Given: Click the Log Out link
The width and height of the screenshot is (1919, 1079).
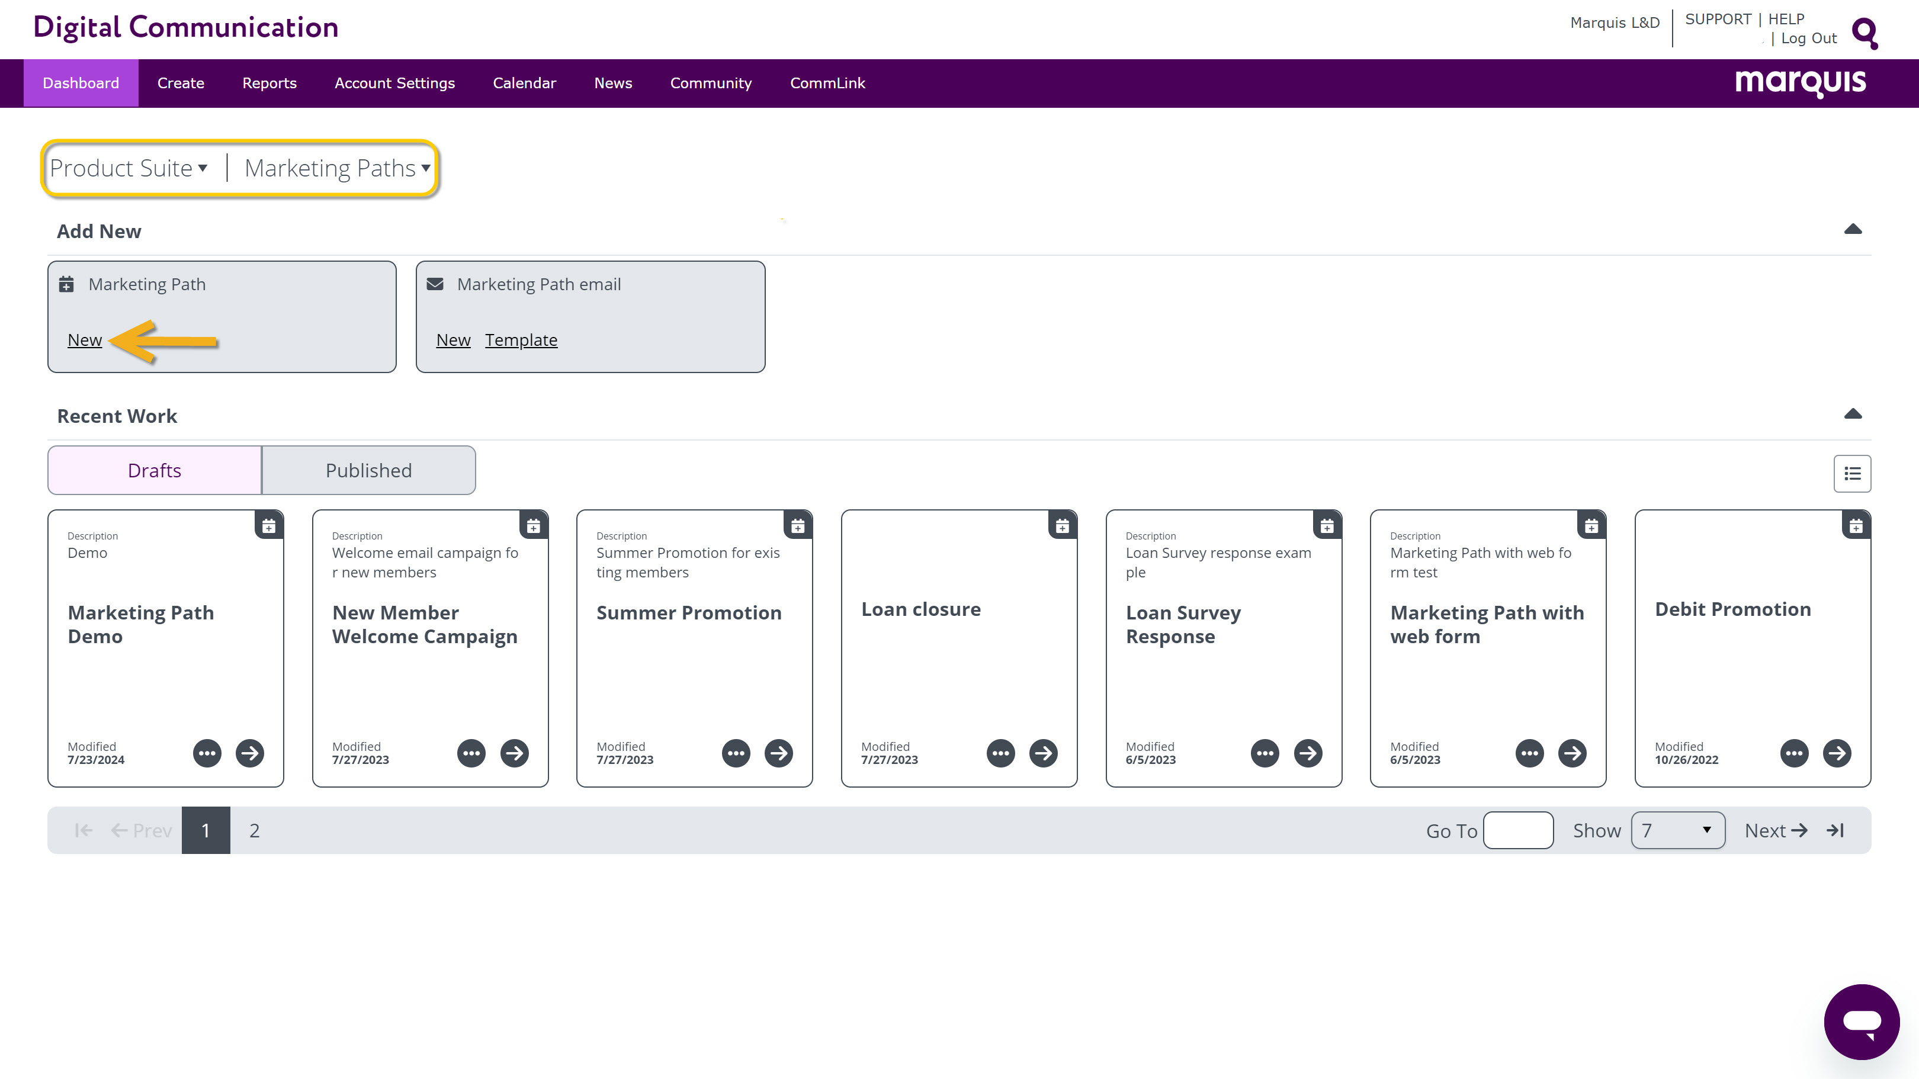Looking at the screenshot, I should point(1808,38).
